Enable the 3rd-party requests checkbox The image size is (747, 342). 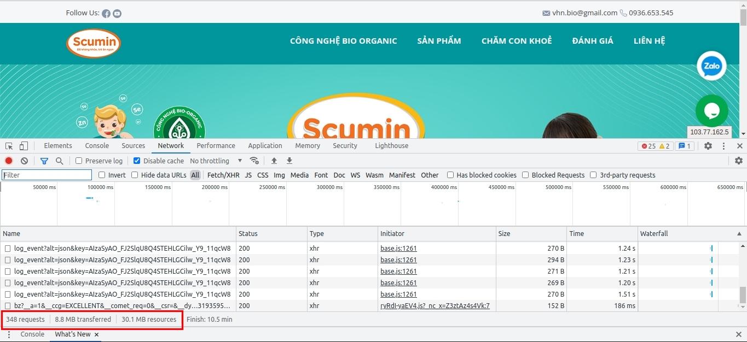coord(593,175)
